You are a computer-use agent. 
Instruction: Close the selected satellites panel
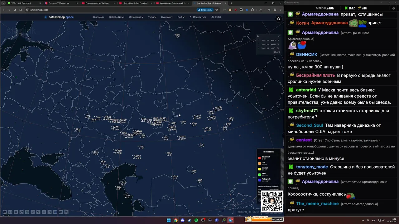pyautogui.click(x=279, y=36)
